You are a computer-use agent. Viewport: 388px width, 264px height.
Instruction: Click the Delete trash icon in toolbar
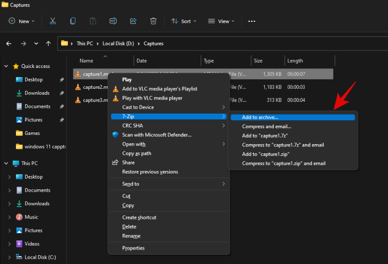pos(153,21)
